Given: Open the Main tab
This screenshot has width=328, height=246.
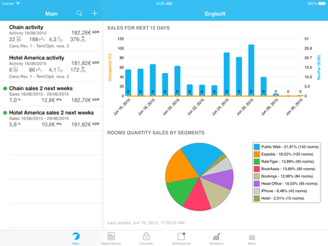Looking at the screenshot, I should [76, 238].
